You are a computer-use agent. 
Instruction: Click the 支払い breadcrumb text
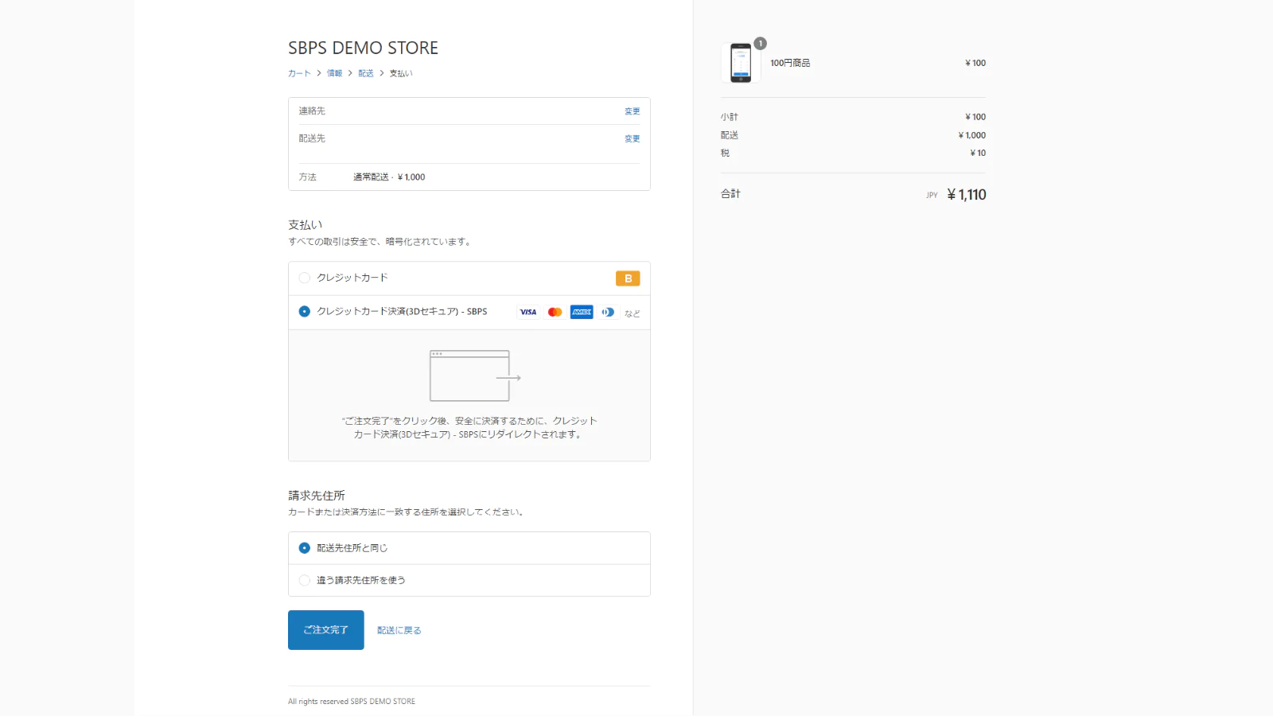[x=401, y=73]
